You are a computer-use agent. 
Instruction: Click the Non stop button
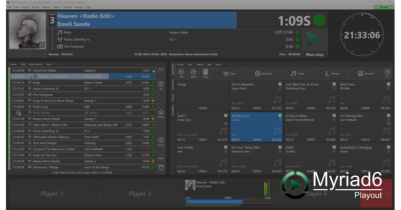[314, 54]
